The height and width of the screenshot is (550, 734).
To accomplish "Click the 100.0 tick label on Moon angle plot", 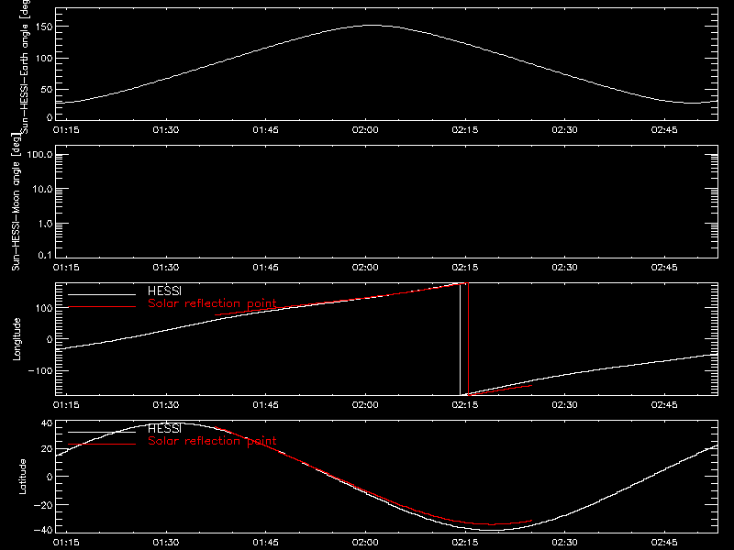I will [x=39, y=155].
